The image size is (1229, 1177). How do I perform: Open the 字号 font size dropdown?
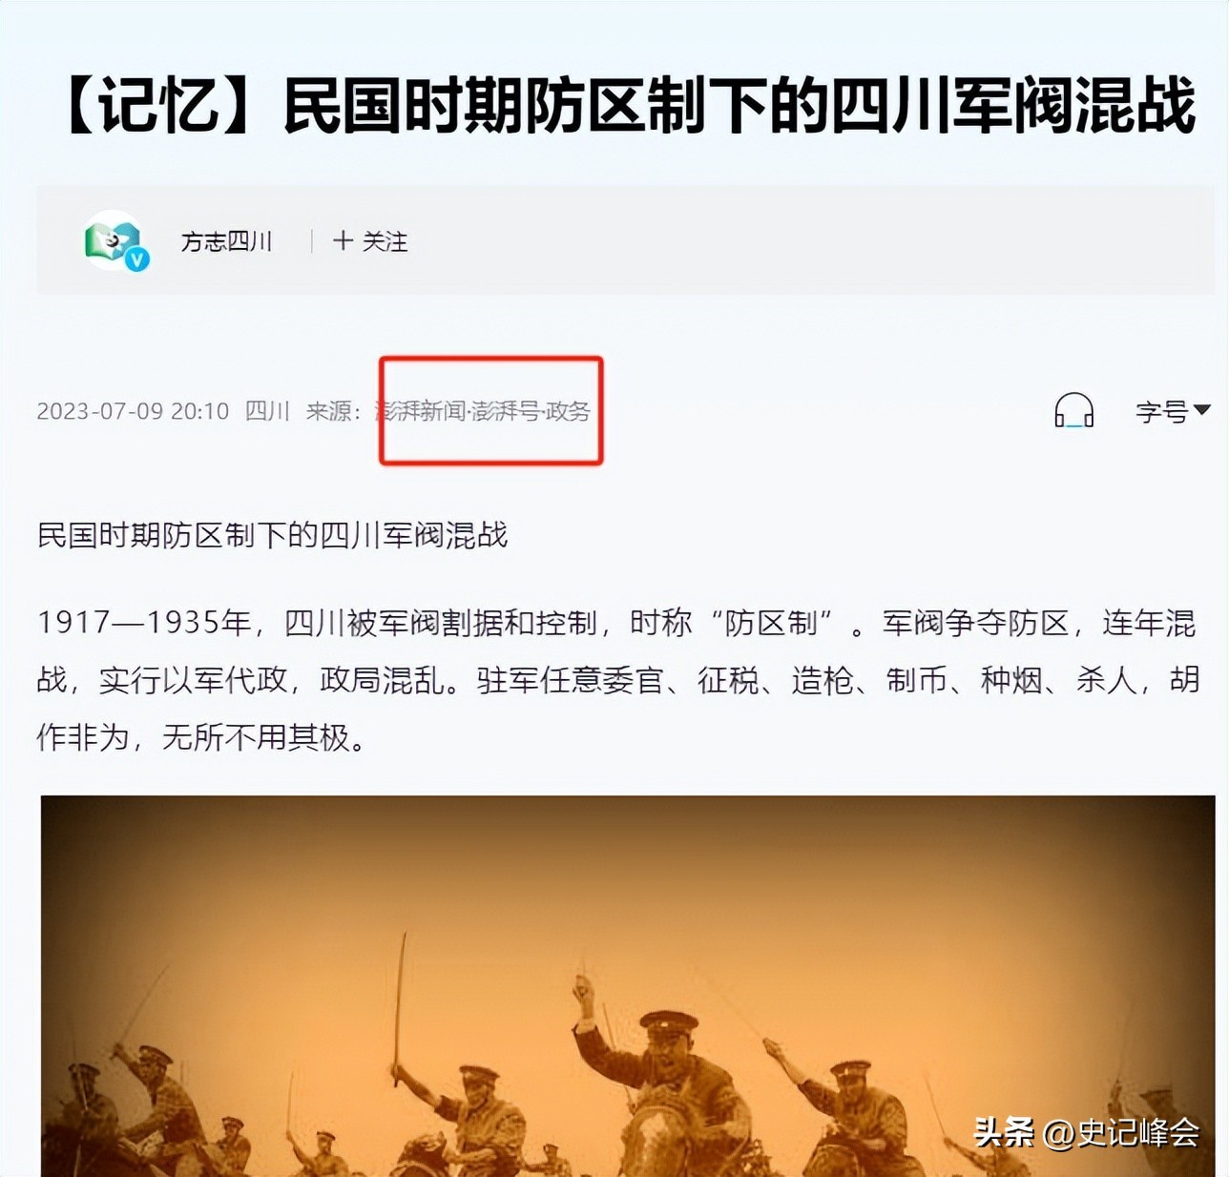[1173, 411]
